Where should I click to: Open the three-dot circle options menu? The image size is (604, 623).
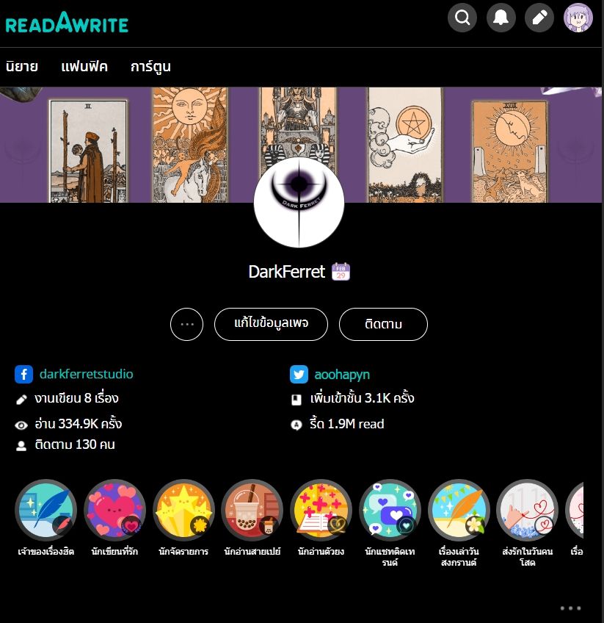point(186,324)
